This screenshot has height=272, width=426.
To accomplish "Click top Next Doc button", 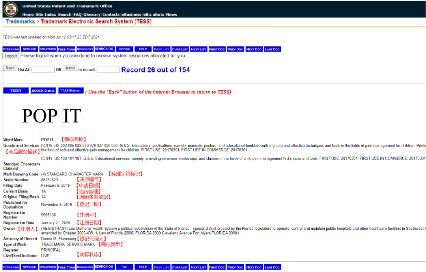I will click(254, 49).
